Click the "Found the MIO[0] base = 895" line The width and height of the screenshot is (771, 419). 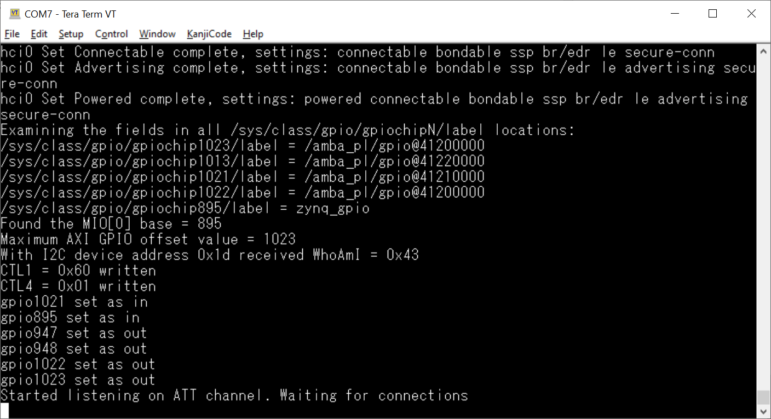pos(111,224)
